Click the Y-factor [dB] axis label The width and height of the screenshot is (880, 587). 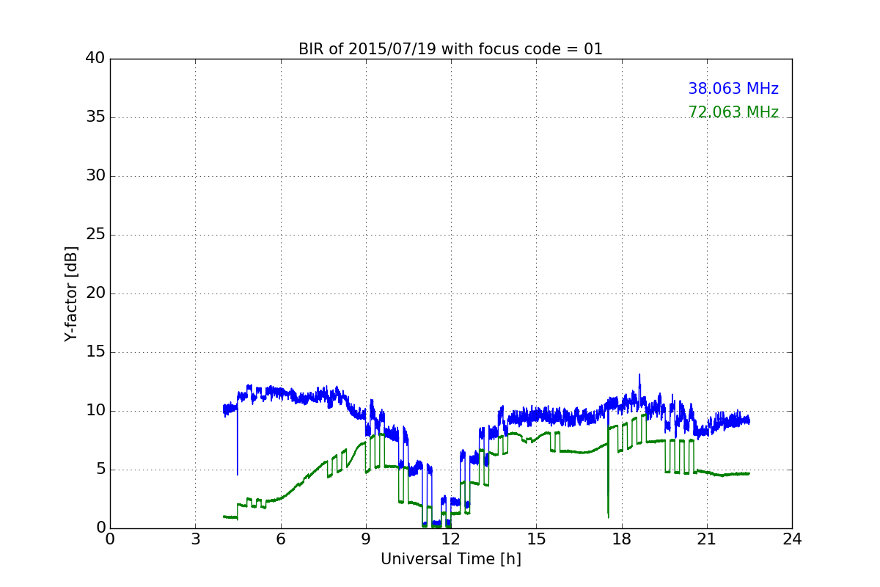(x=70, y=293)
